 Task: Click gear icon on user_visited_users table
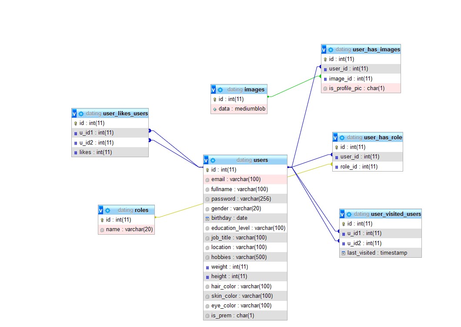[349, 214]
